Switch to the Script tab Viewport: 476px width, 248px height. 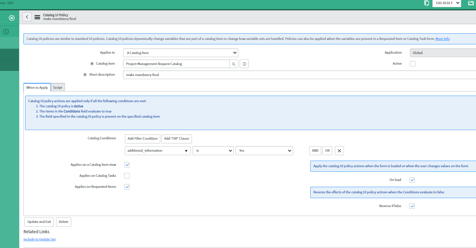coord(58,87)
